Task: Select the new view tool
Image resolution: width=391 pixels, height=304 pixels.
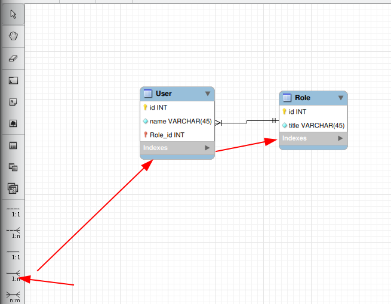Action: (x=13, y=167)
